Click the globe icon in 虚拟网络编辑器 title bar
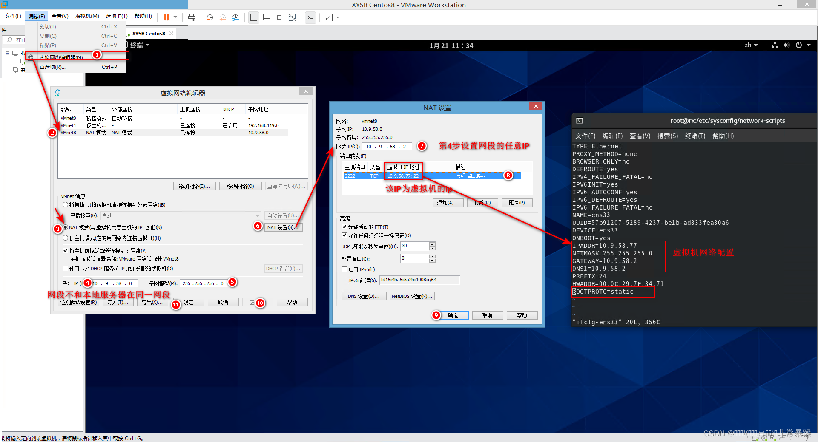This screenshot has height=442, width=818. click(58, 92)
